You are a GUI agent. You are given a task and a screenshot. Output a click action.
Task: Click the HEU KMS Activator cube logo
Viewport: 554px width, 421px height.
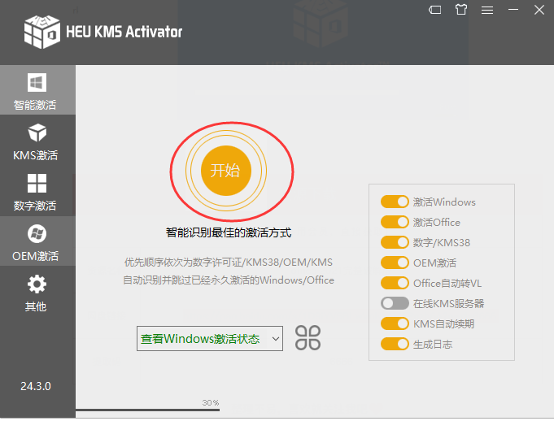(x=42, y=32)
